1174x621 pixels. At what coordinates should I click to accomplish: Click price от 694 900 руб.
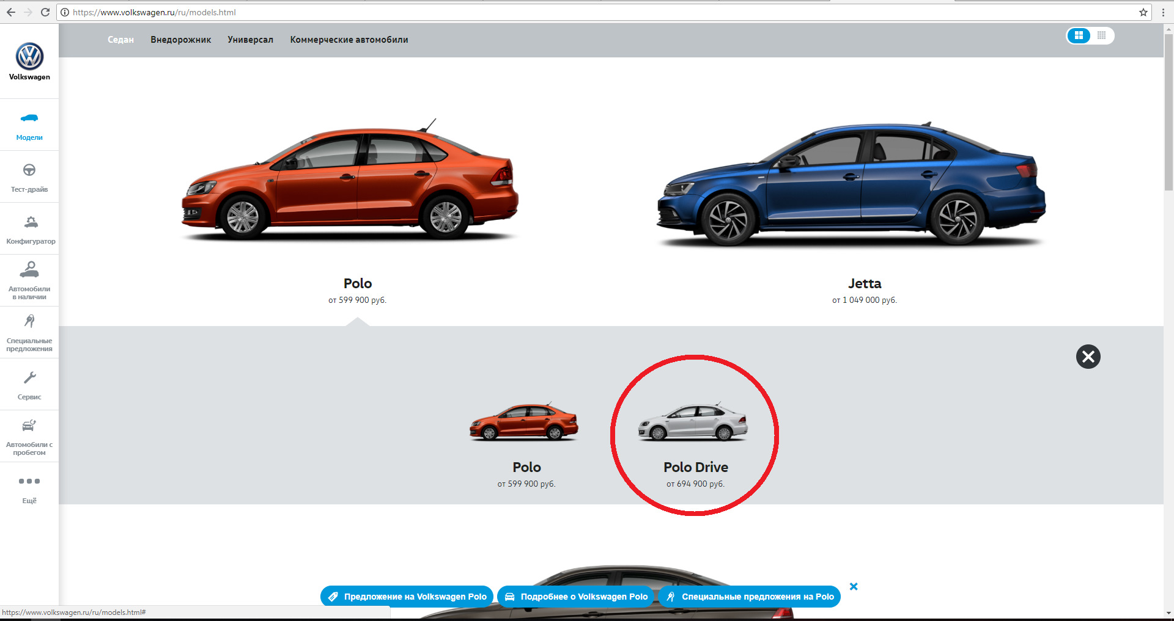[695, 484]
